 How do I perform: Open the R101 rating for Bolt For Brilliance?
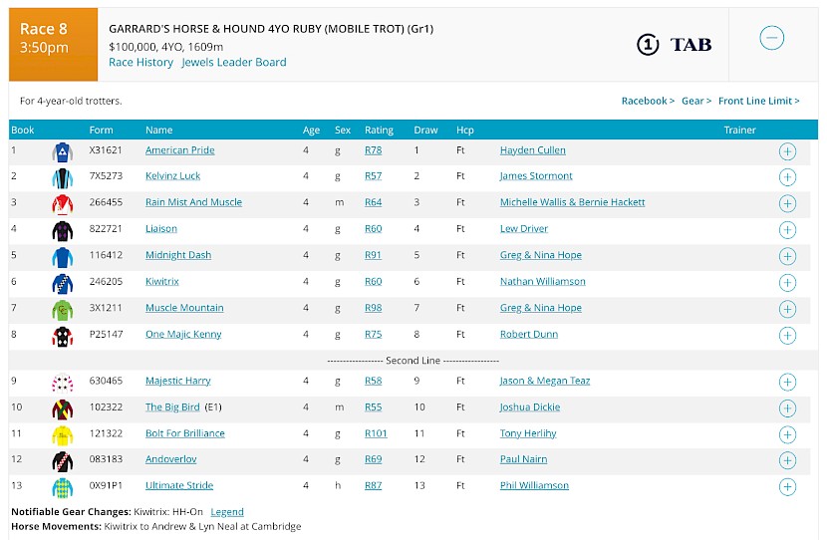click(376, 433)
